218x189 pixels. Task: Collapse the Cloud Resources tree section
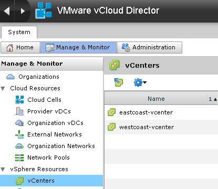coord(3,88)
